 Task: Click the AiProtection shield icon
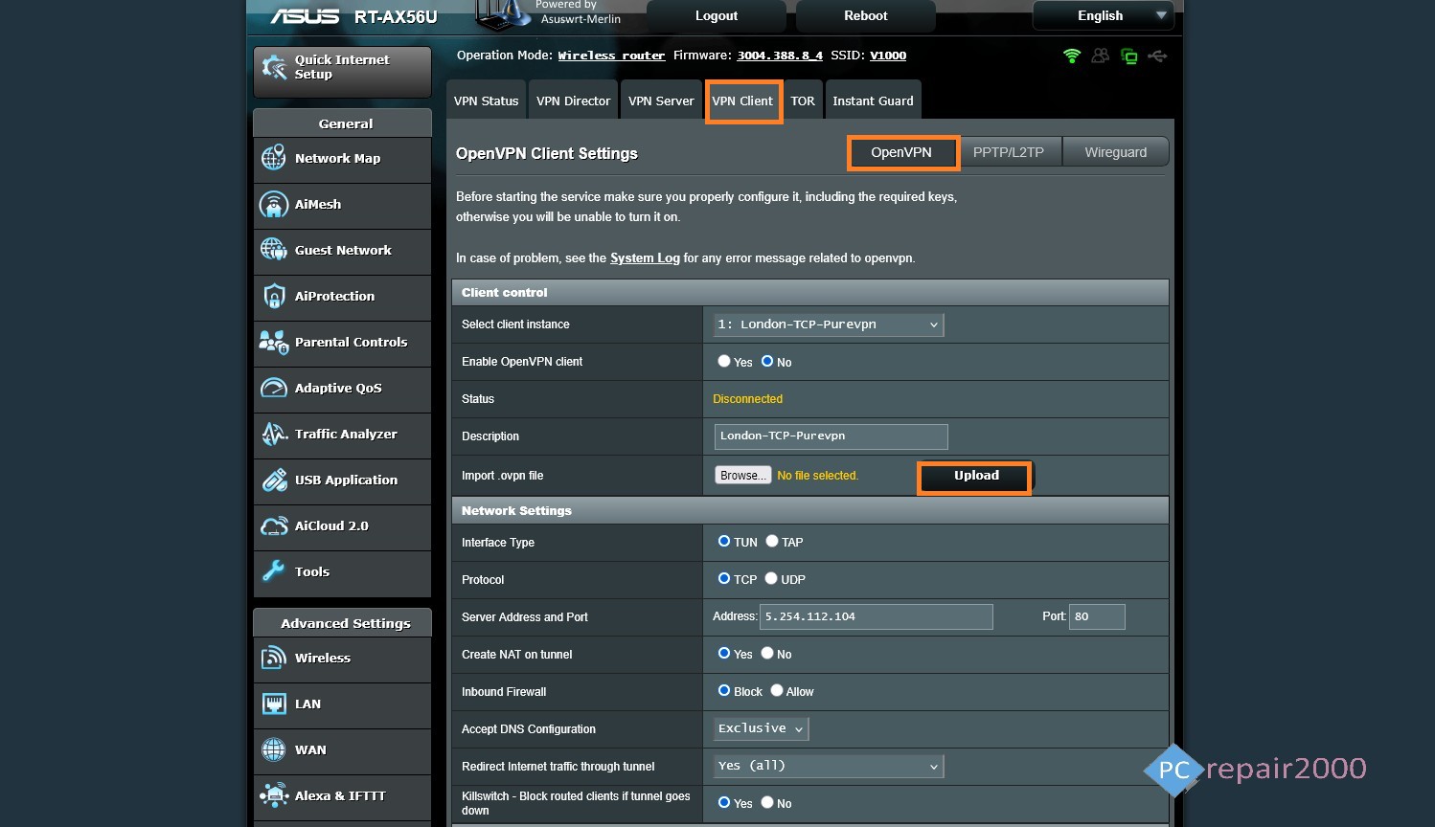(274, 296)
